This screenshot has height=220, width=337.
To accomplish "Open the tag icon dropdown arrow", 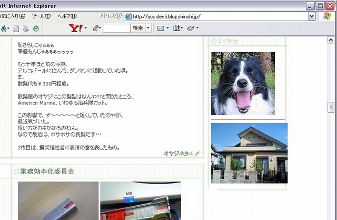I will (197, 28).
